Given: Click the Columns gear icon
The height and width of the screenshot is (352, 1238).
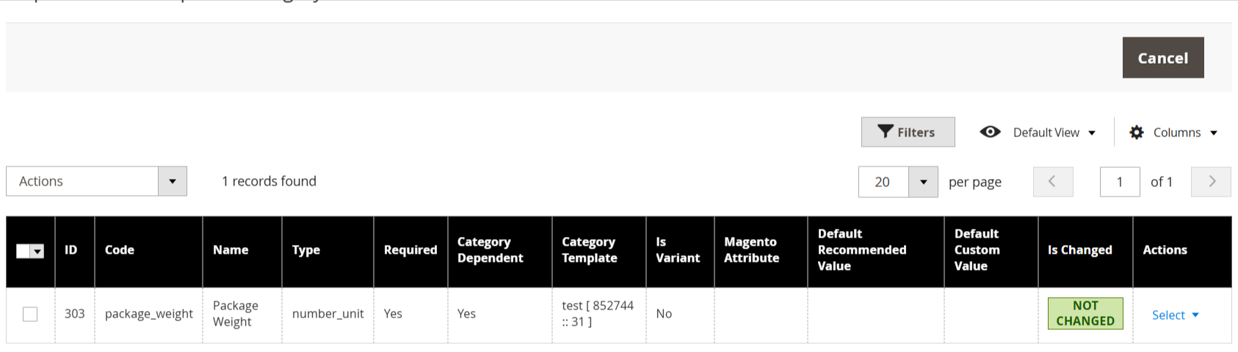Looking at the screenshot, I should coord(1137,133).
